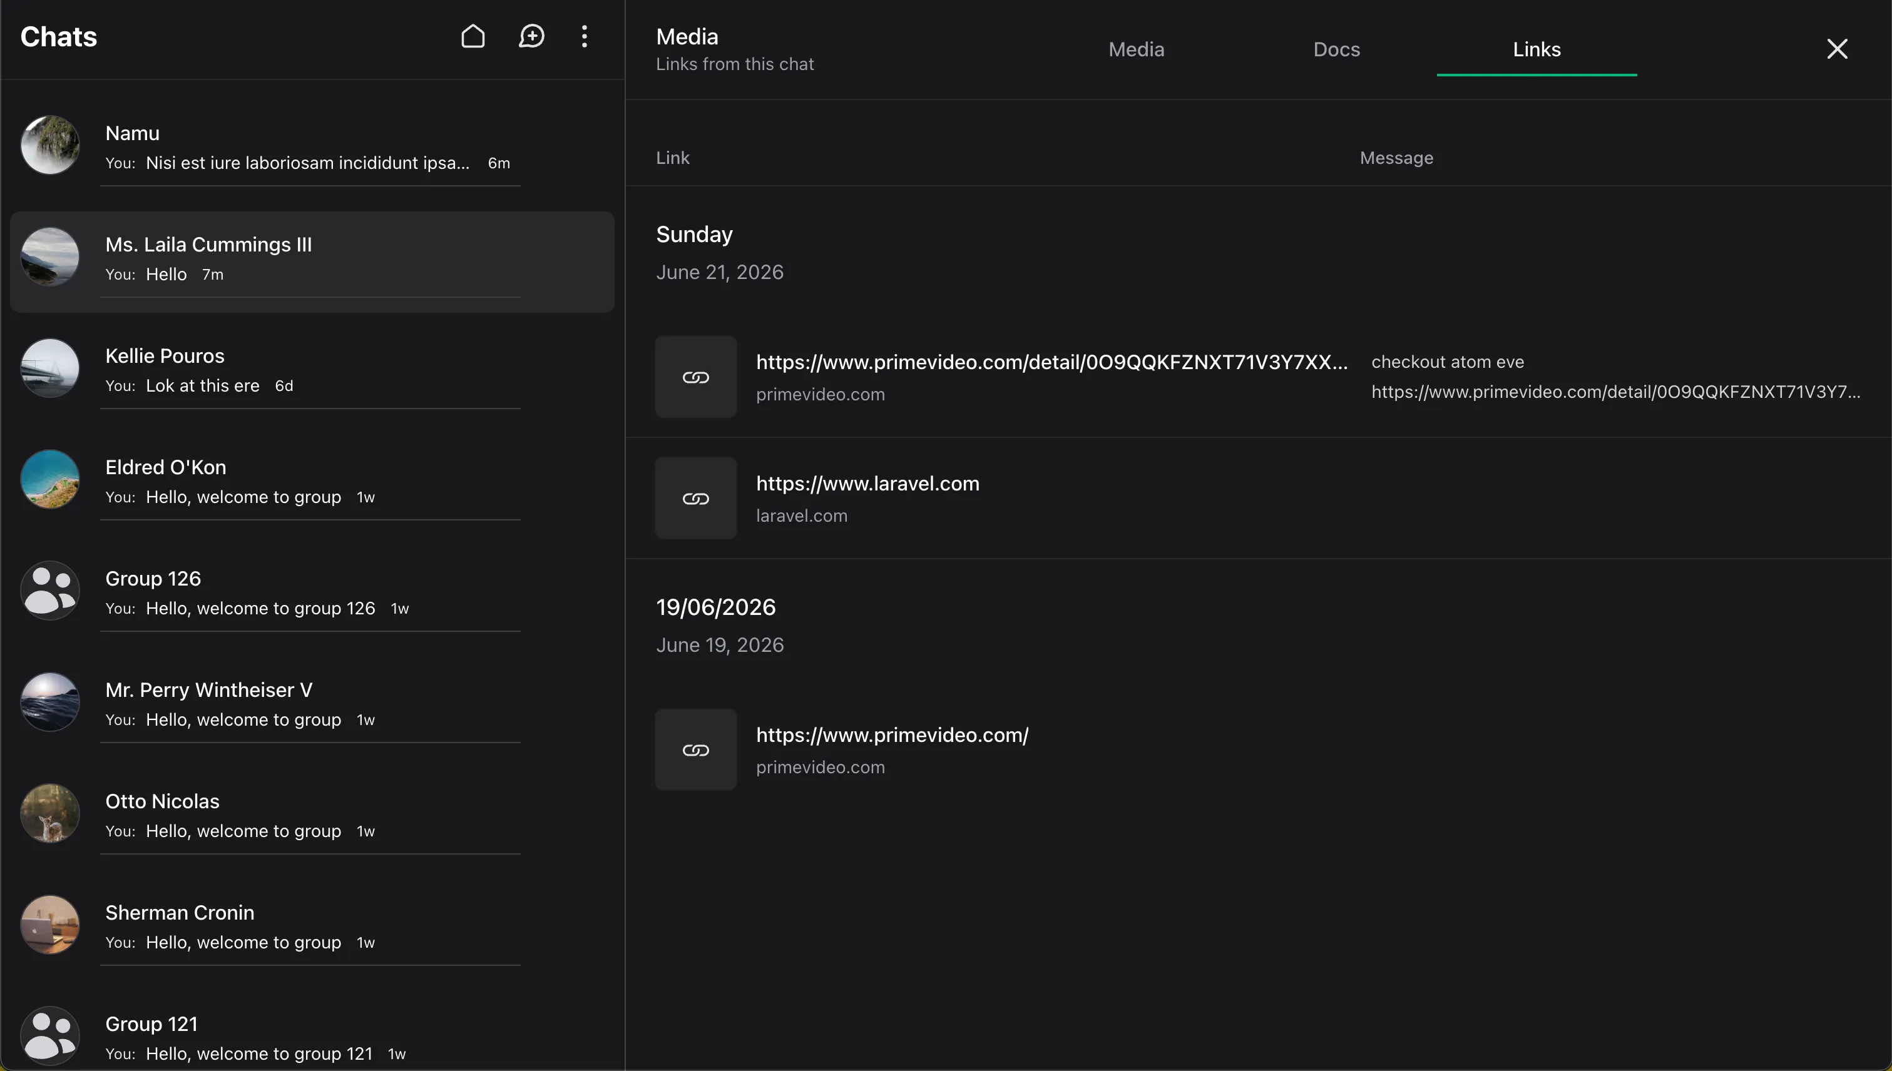Click 'Hello, welcome to group 121' preview
The width and height of the screenshot is (1892, 1071).
[x=259, y=1053]
